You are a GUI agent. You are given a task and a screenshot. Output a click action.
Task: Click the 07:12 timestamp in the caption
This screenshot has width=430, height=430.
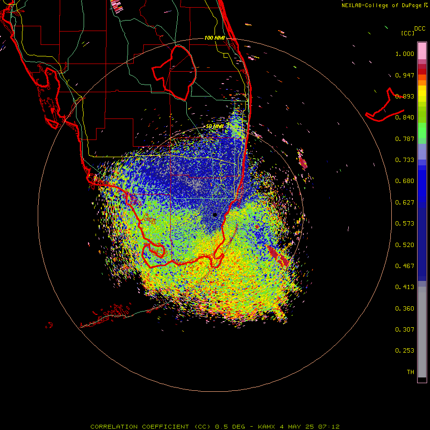coord(329,427)
